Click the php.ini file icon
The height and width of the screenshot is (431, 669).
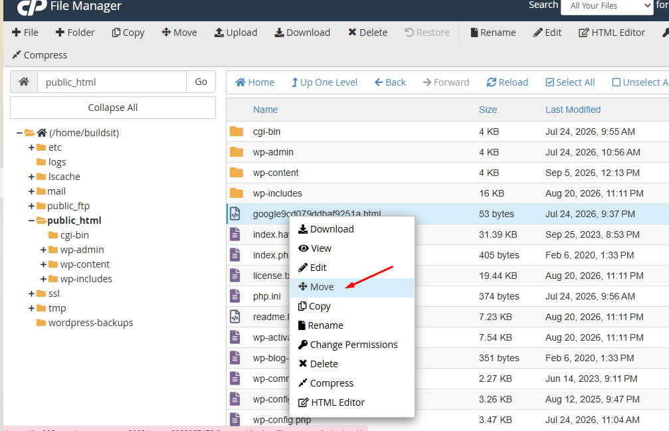[x=235, y=296]
